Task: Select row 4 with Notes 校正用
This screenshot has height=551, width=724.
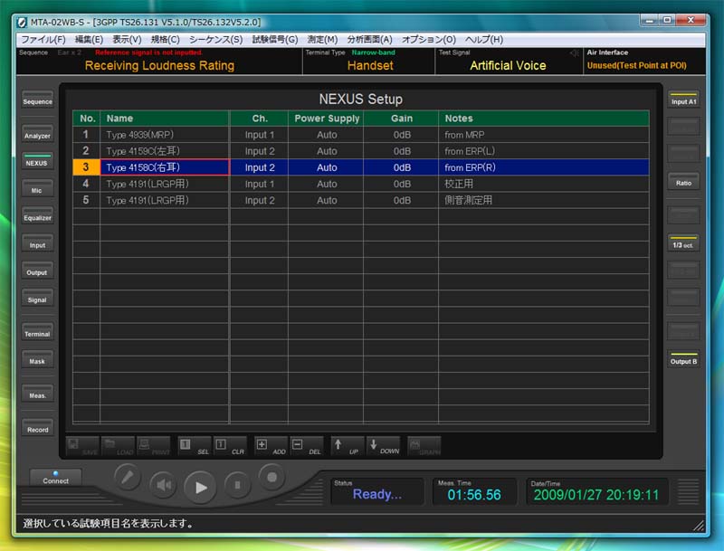Action: [x=360, y=184]
